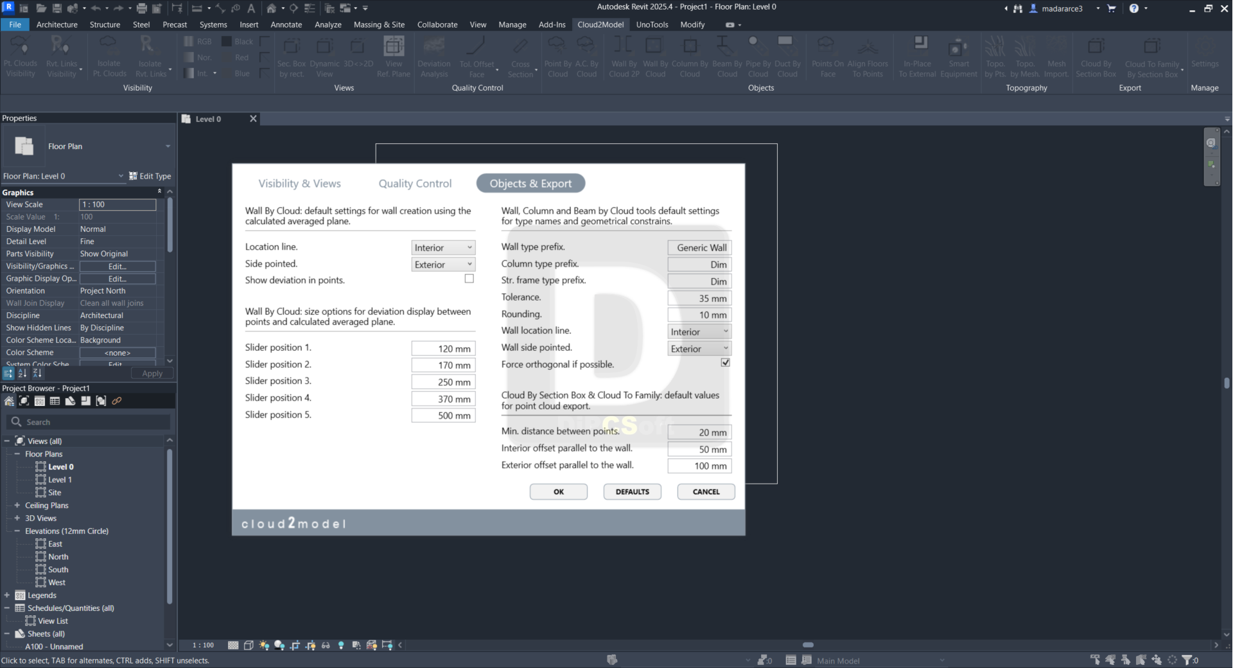
Task: Open the Wall side pointed dropdown
Action: 699,348
